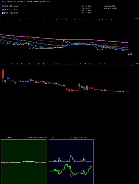Viewport: 139px width, 184px height.
Task: Click the 'Pre O: 0.36' open value
Action: [86, 6]
